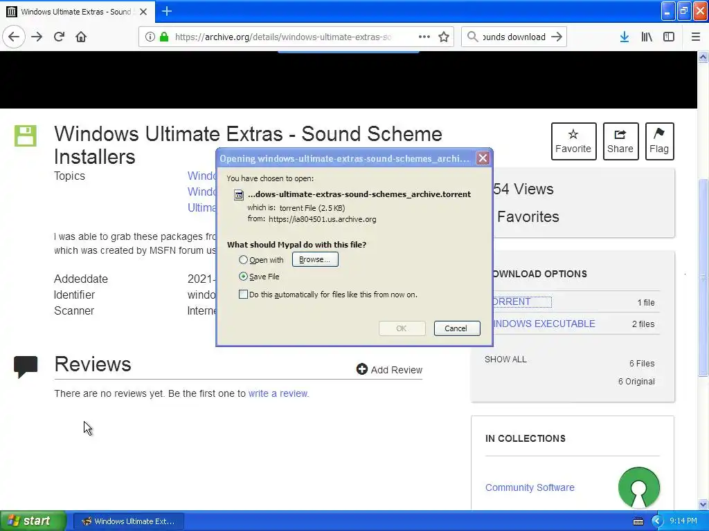Screen dimensions: 709x531
Task: Click the 9:14 PM system clock
Action: (x=683, y=521)
